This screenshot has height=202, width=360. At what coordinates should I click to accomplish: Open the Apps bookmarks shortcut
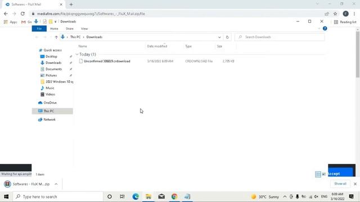[x=10, y=22]
